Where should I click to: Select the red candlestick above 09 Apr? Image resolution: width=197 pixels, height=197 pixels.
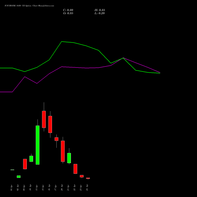[x=25, y=164]
